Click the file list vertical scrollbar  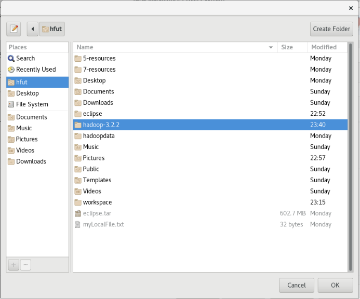(x=350, y=157)
